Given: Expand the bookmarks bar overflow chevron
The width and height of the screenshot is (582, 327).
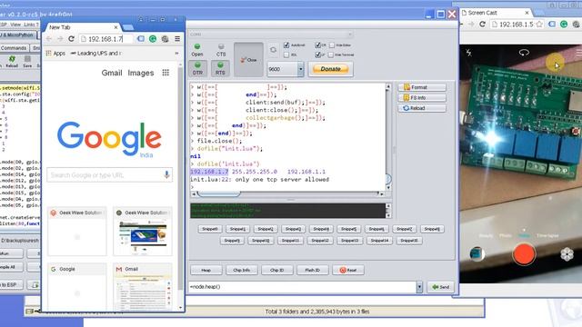Looking at the screenshot, I should (x=176, y=54).
